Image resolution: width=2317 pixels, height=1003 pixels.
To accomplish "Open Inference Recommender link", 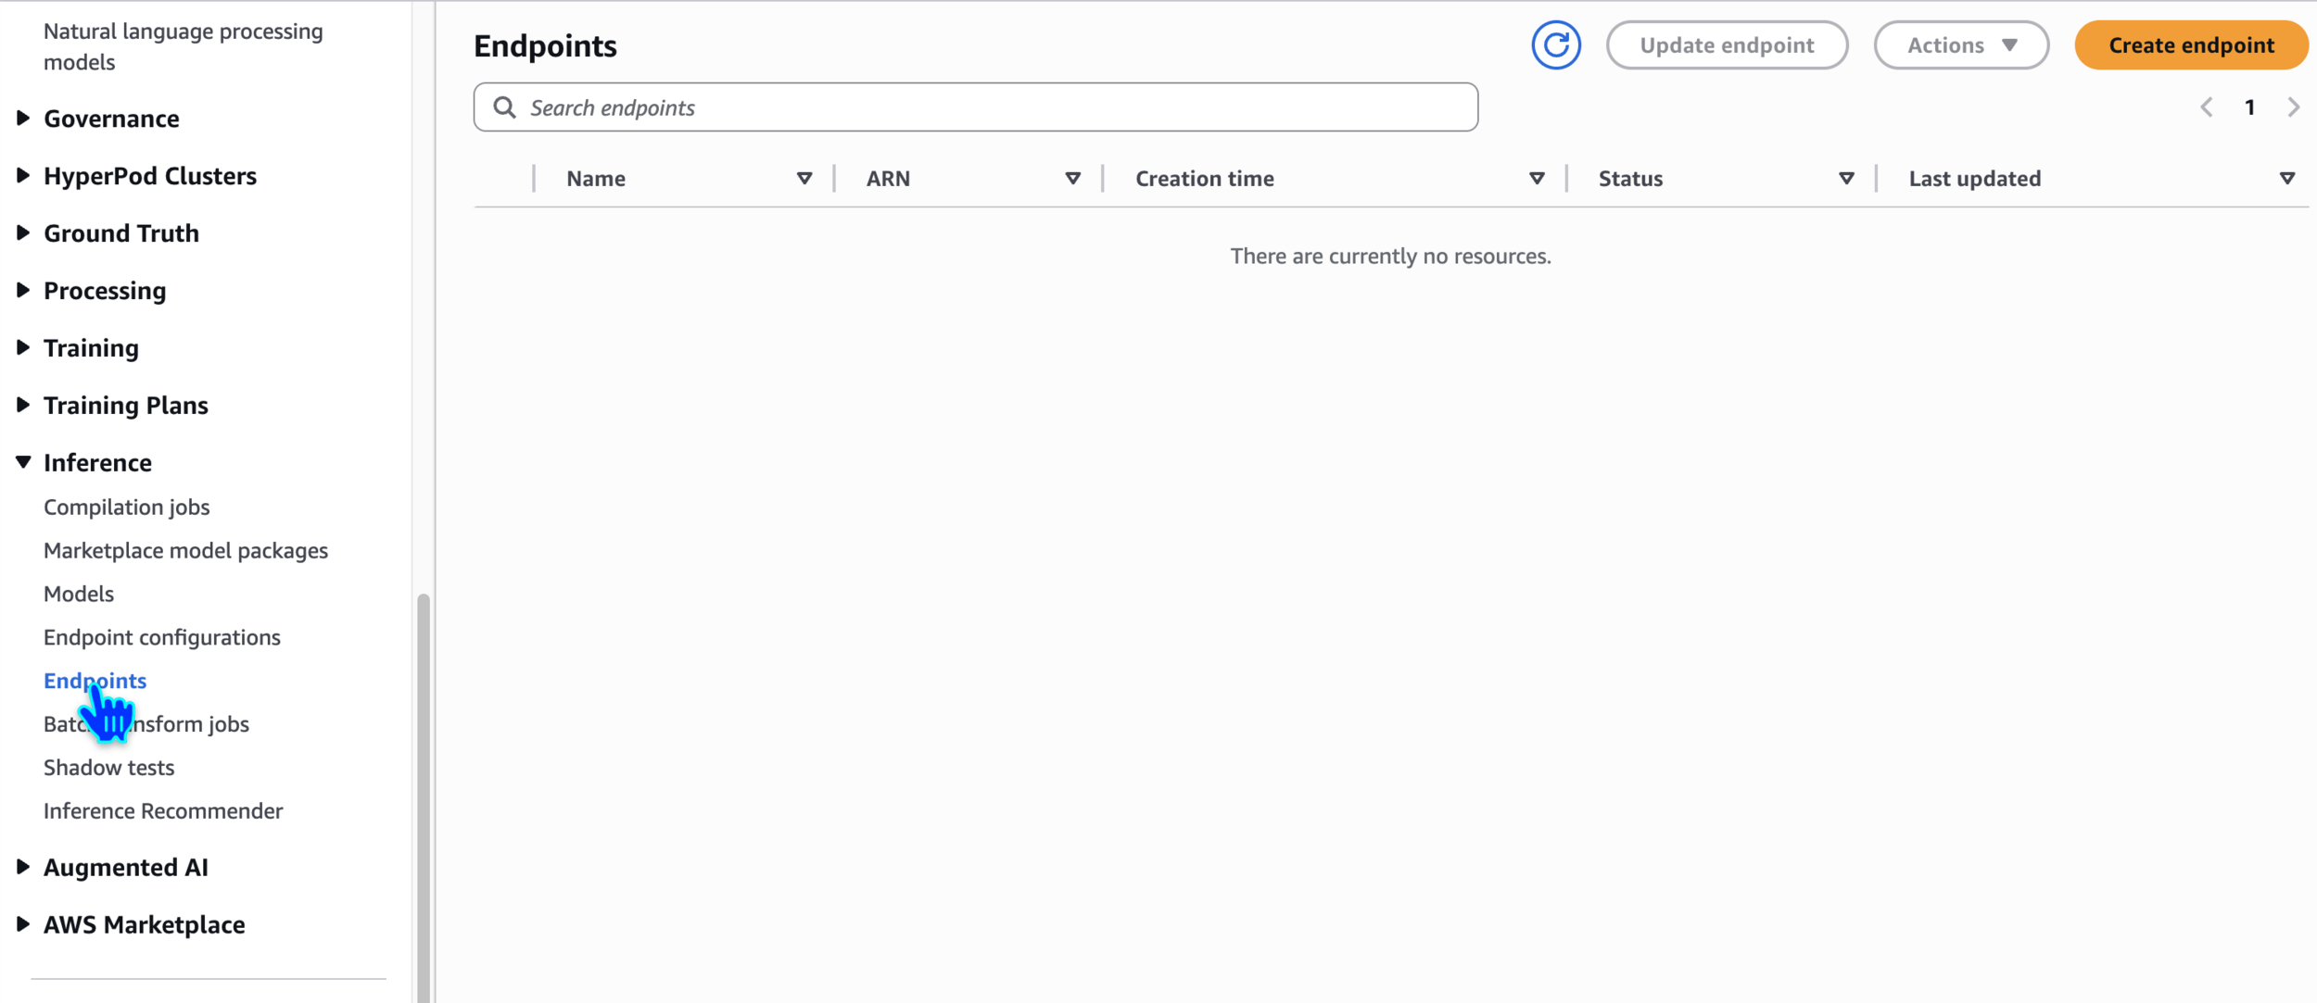I will pyautogui.click(x=162, y=810).
